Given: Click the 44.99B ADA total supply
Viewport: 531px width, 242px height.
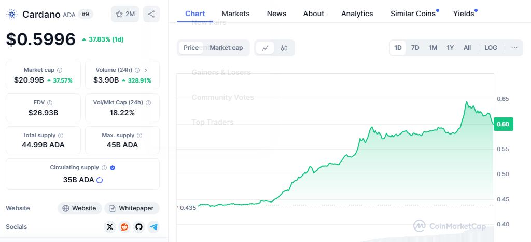Looking at the screenshot, I should coord(44,145).
